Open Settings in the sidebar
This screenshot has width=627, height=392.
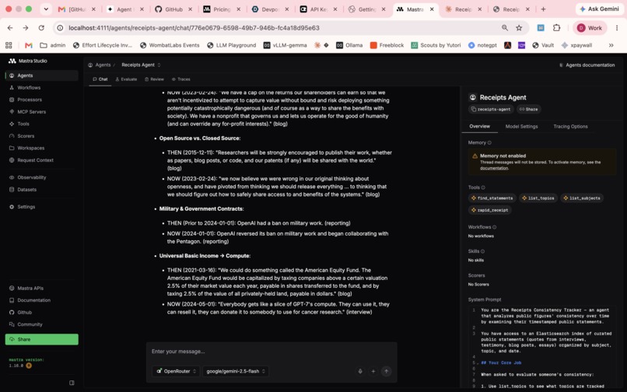(41, 207)
